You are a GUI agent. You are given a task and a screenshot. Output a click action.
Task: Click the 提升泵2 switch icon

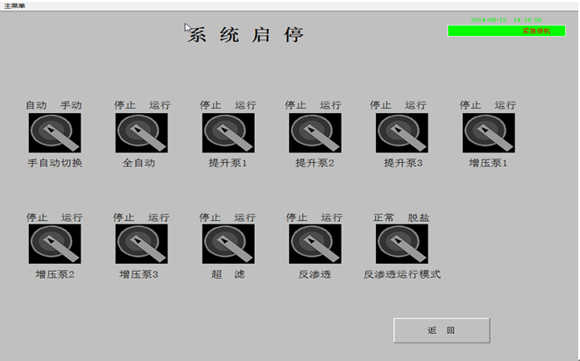(x=315, y=133)
